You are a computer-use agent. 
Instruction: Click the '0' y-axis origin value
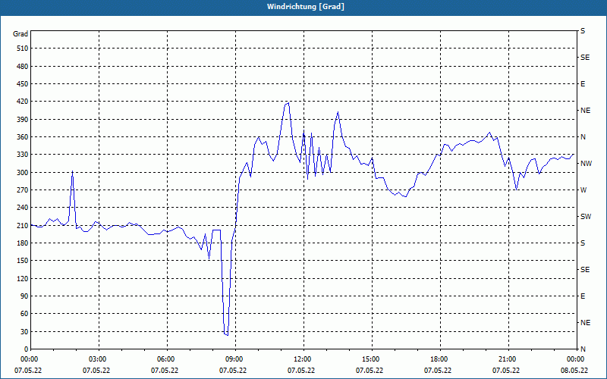26,349
